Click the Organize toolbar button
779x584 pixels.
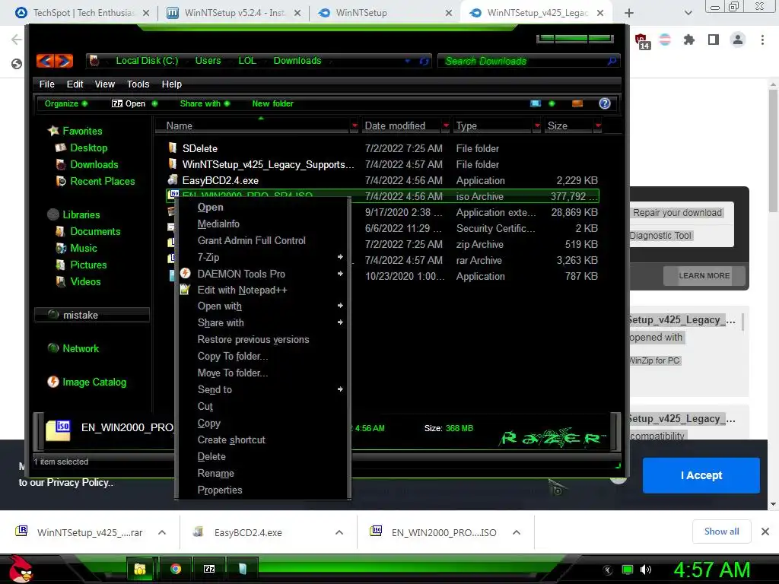pyautogui.click(x=65, y=103)
